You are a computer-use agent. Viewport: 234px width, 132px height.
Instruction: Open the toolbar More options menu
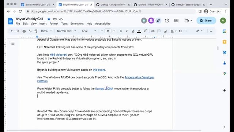pos(187,31)
